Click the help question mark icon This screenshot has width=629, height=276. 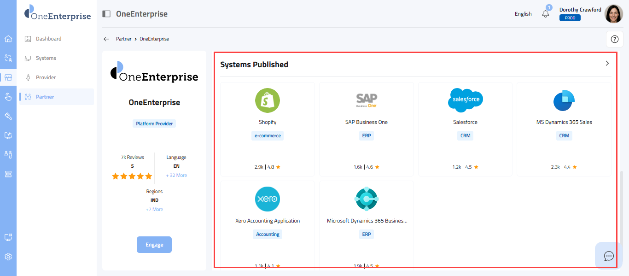tap(614, 39)
